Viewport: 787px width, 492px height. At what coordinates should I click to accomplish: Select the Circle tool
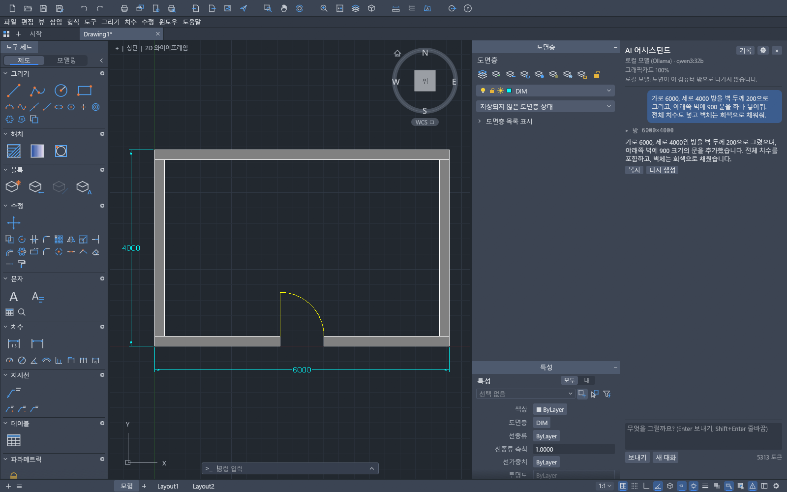pyautogui.click(x=61, y=91)
